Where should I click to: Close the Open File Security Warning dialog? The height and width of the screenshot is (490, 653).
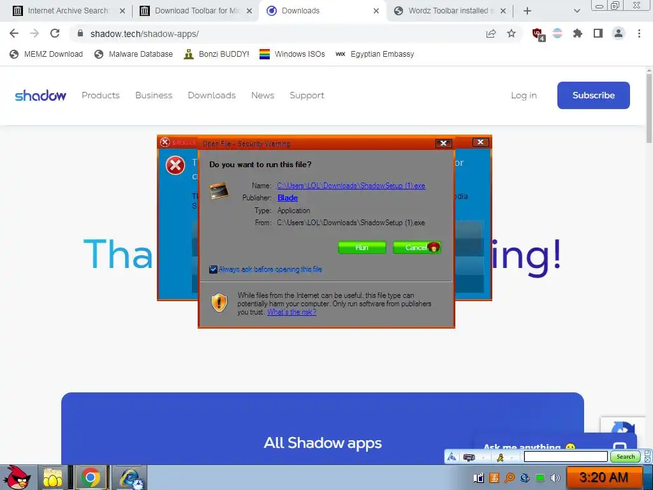click(444, 144)
